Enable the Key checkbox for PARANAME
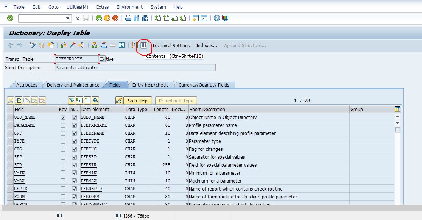422x220 pixels. [x=62, y=125]
